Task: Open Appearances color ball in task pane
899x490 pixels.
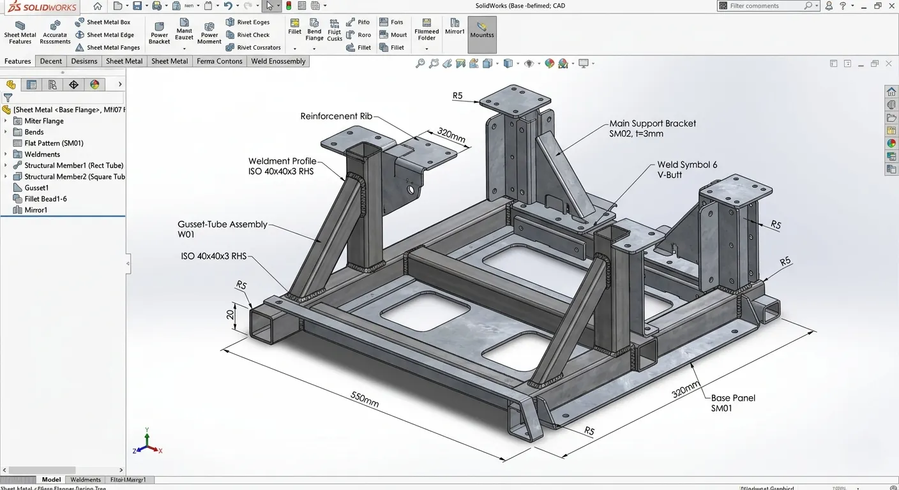Action: pyautogui.click(x=891, y=144)
